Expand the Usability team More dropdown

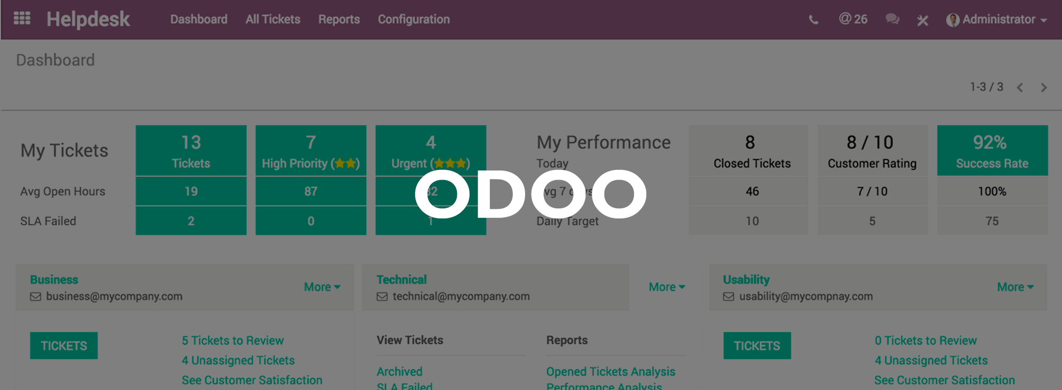point(1015,287)
